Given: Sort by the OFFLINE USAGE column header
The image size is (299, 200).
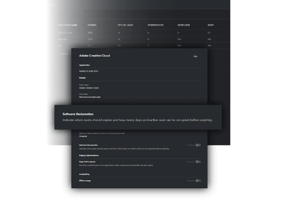Looking at the screenshot, I should pyautogui.click(x=125, y=25).
